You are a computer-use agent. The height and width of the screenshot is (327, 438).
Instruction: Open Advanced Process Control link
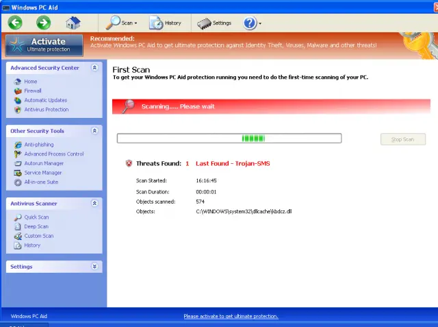click(54, 154)
